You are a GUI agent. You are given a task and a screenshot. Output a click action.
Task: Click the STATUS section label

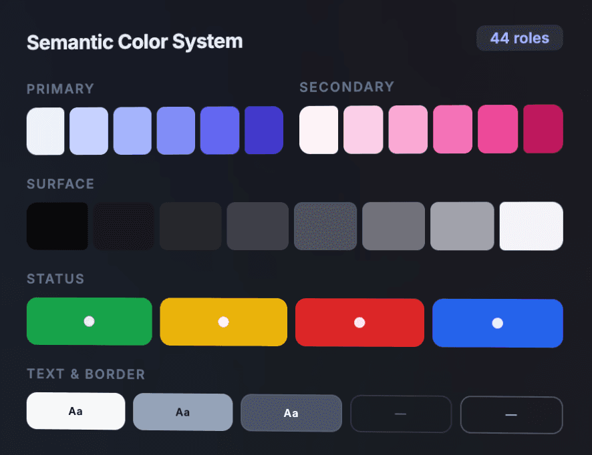[55, 279]
